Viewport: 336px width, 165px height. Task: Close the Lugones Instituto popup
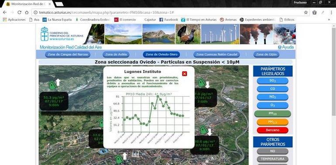click(x=184, y=74)
